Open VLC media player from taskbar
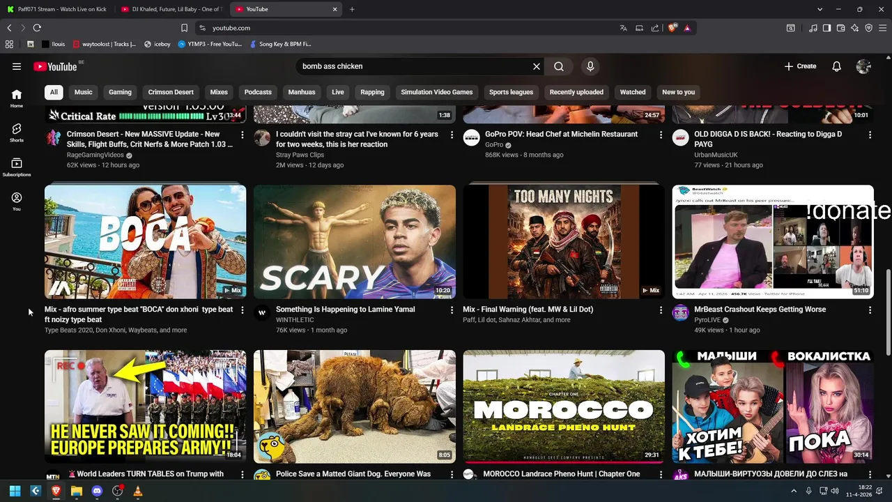 (x=137, y=491)
